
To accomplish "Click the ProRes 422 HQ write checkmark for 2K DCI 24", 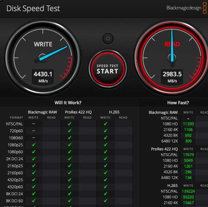I will (x=70, y=159).
